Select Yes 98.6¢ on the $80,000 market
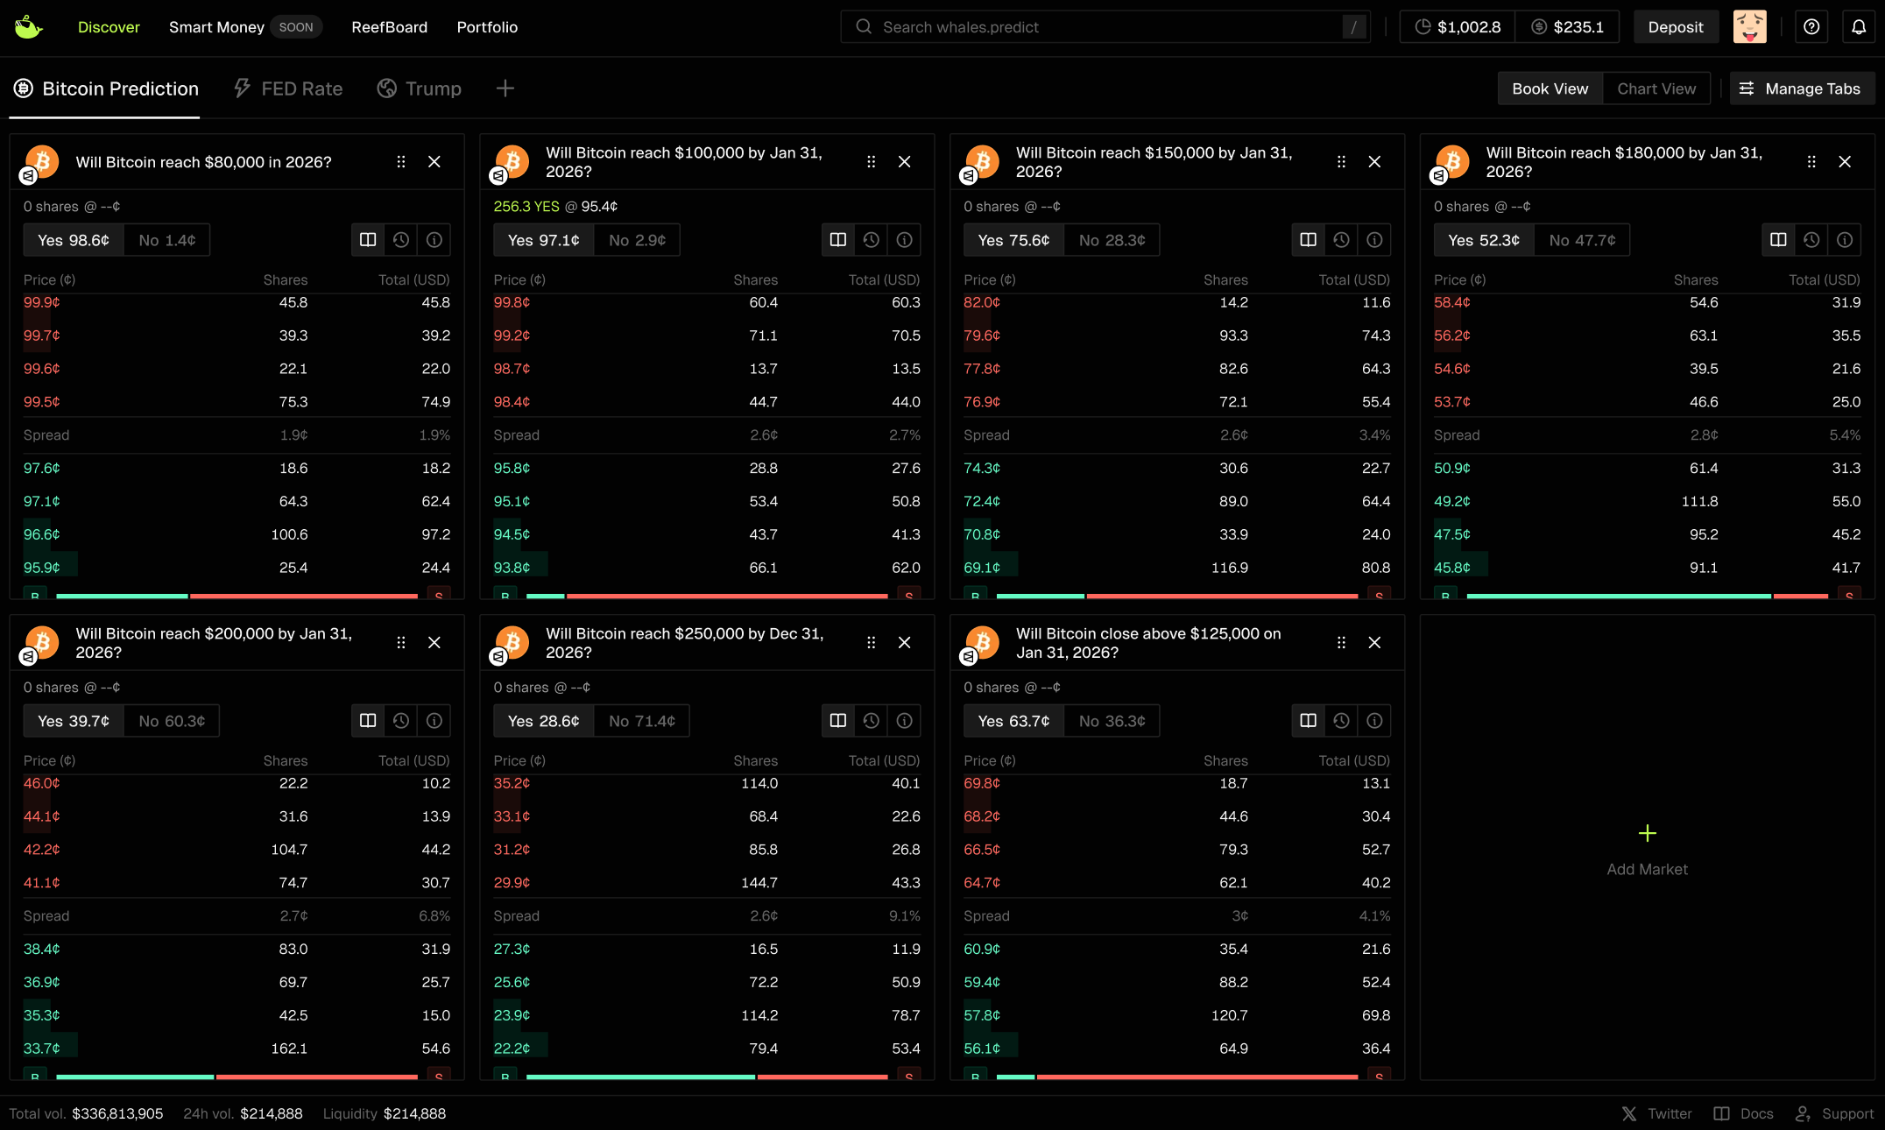Screen dimensions: 1885x1130 (74, 239)
